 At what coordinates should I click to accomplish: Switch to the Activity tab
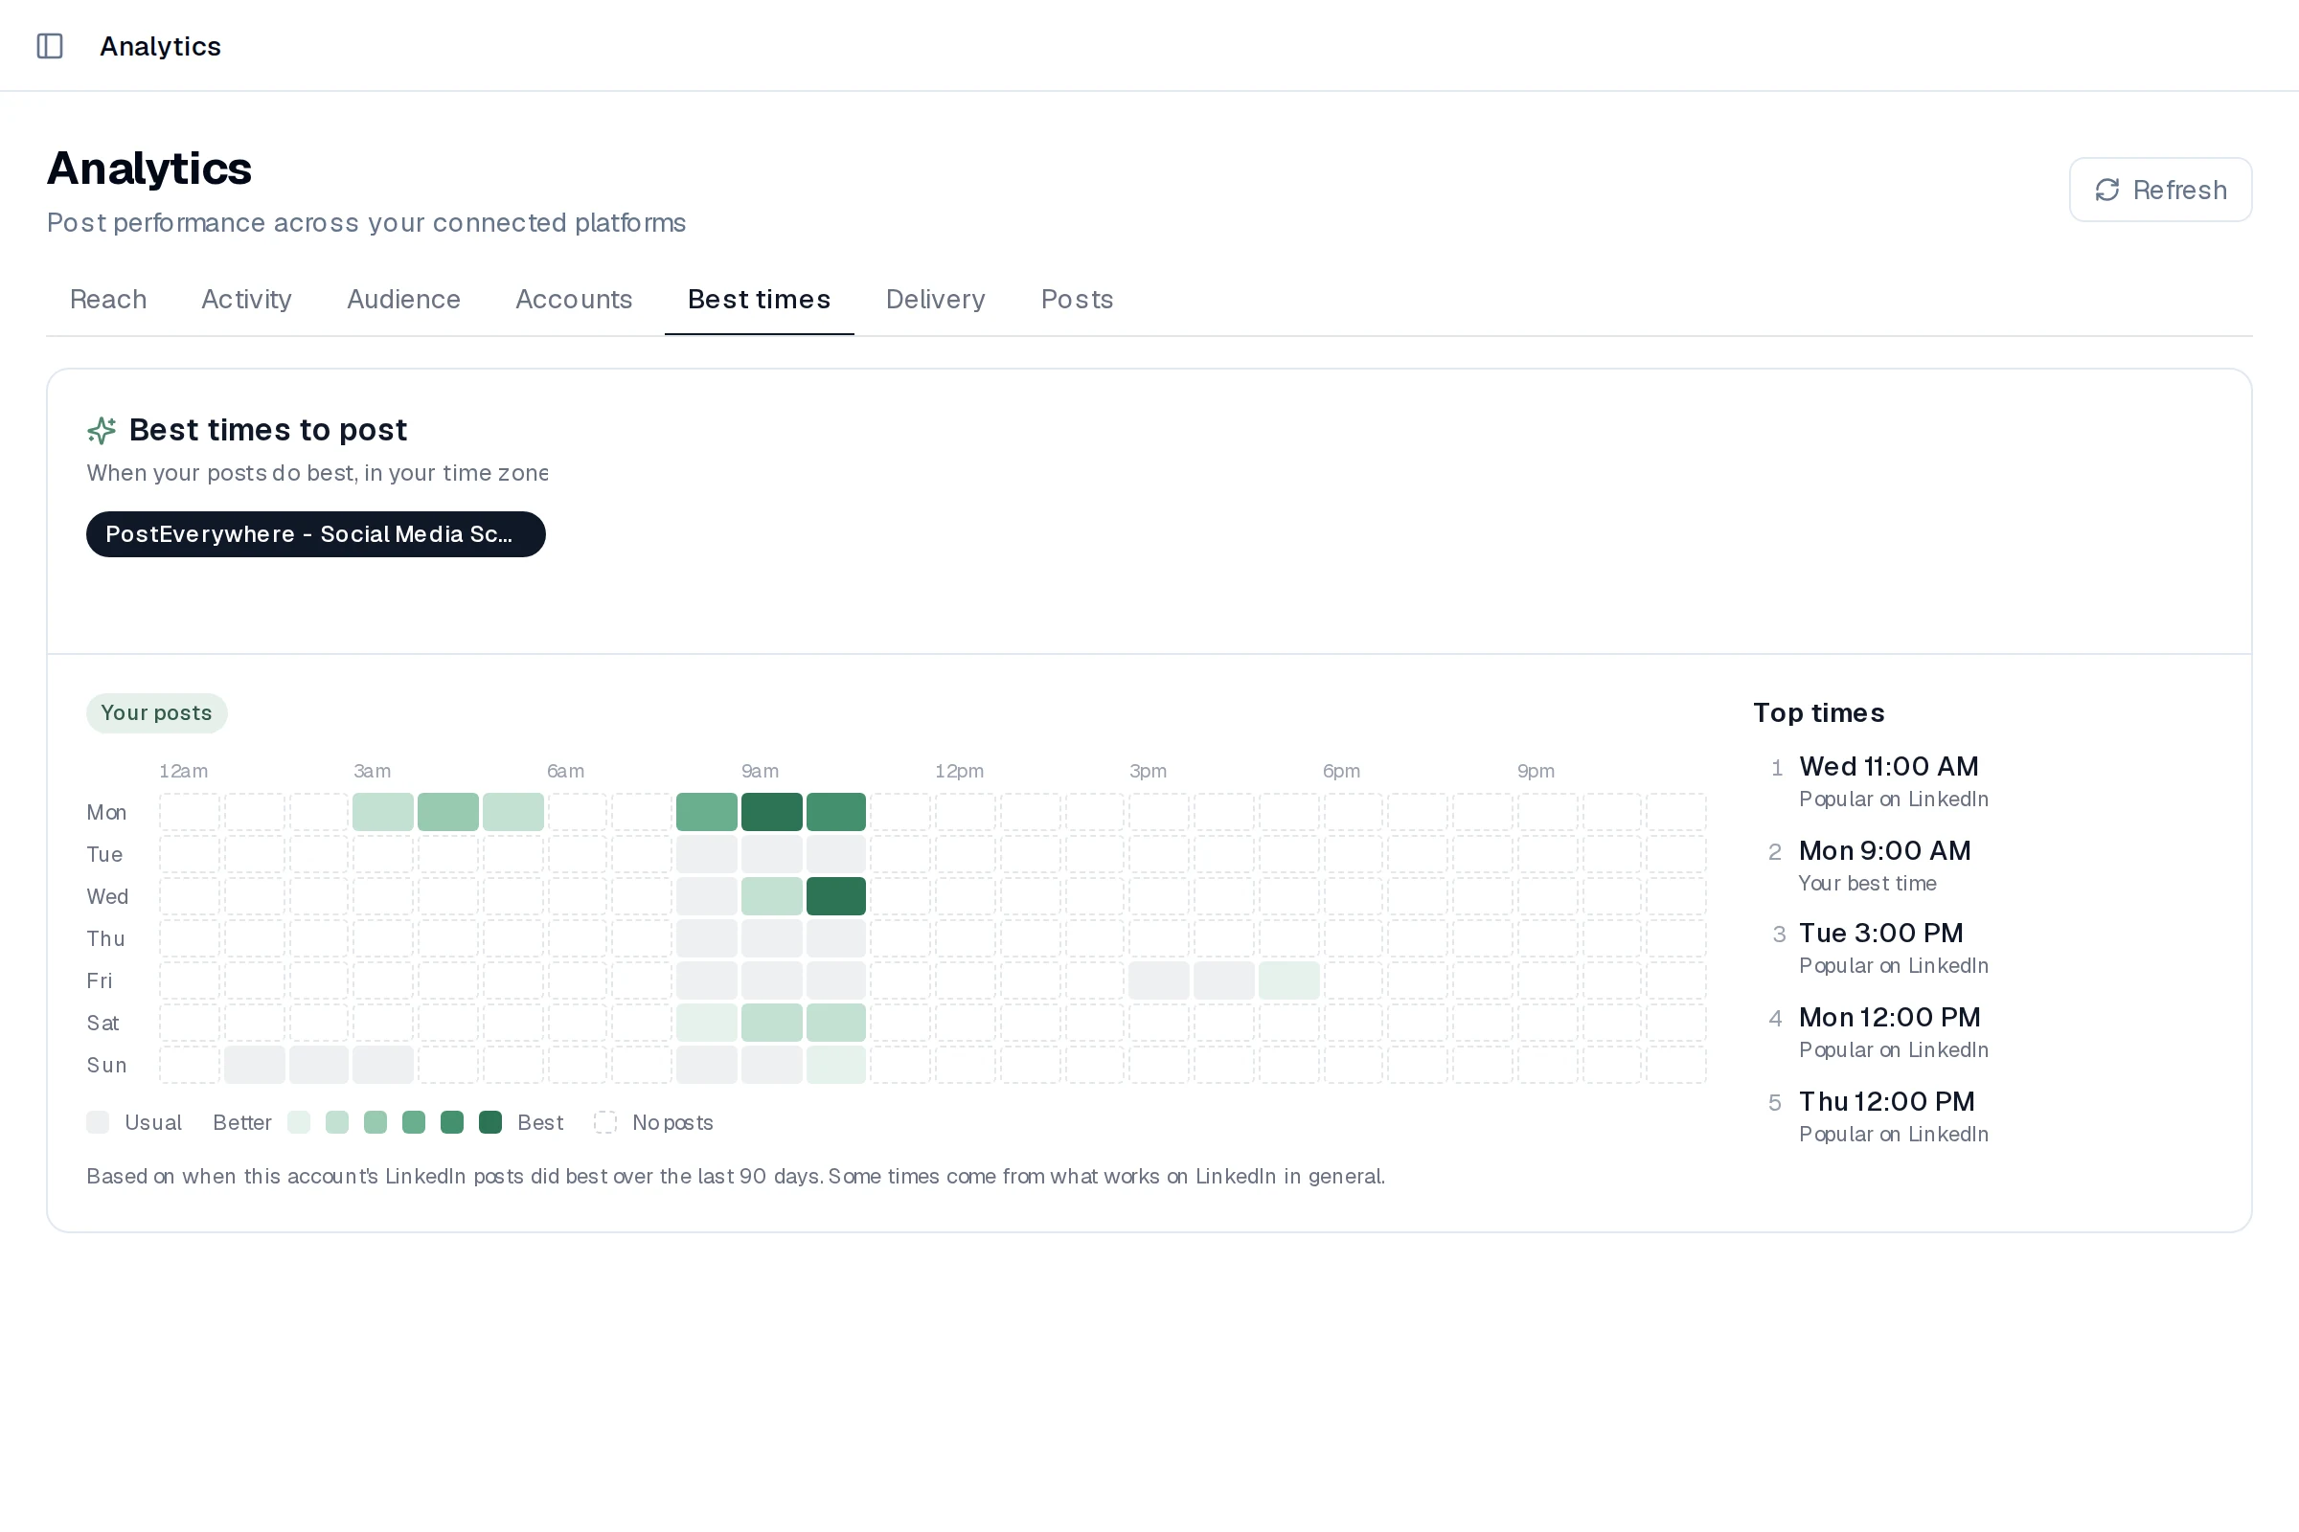coord(246,299)
